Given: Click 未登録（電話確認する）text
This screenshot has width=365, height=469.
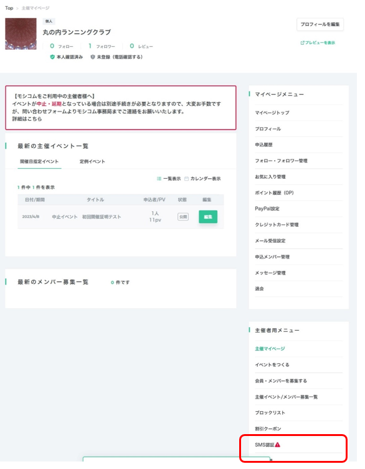Looking at the screenshot, I should pos(120,57).
